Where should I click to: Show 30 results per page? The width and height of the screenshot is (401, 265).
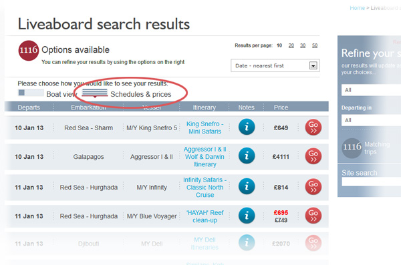(303, 45)
